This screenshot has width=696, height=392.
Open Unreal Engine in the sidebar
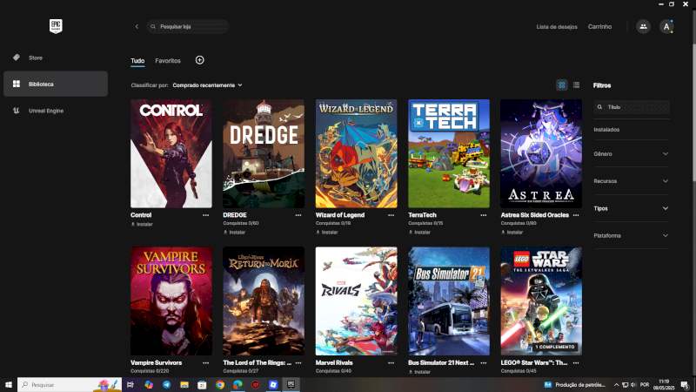click(45, 111)
